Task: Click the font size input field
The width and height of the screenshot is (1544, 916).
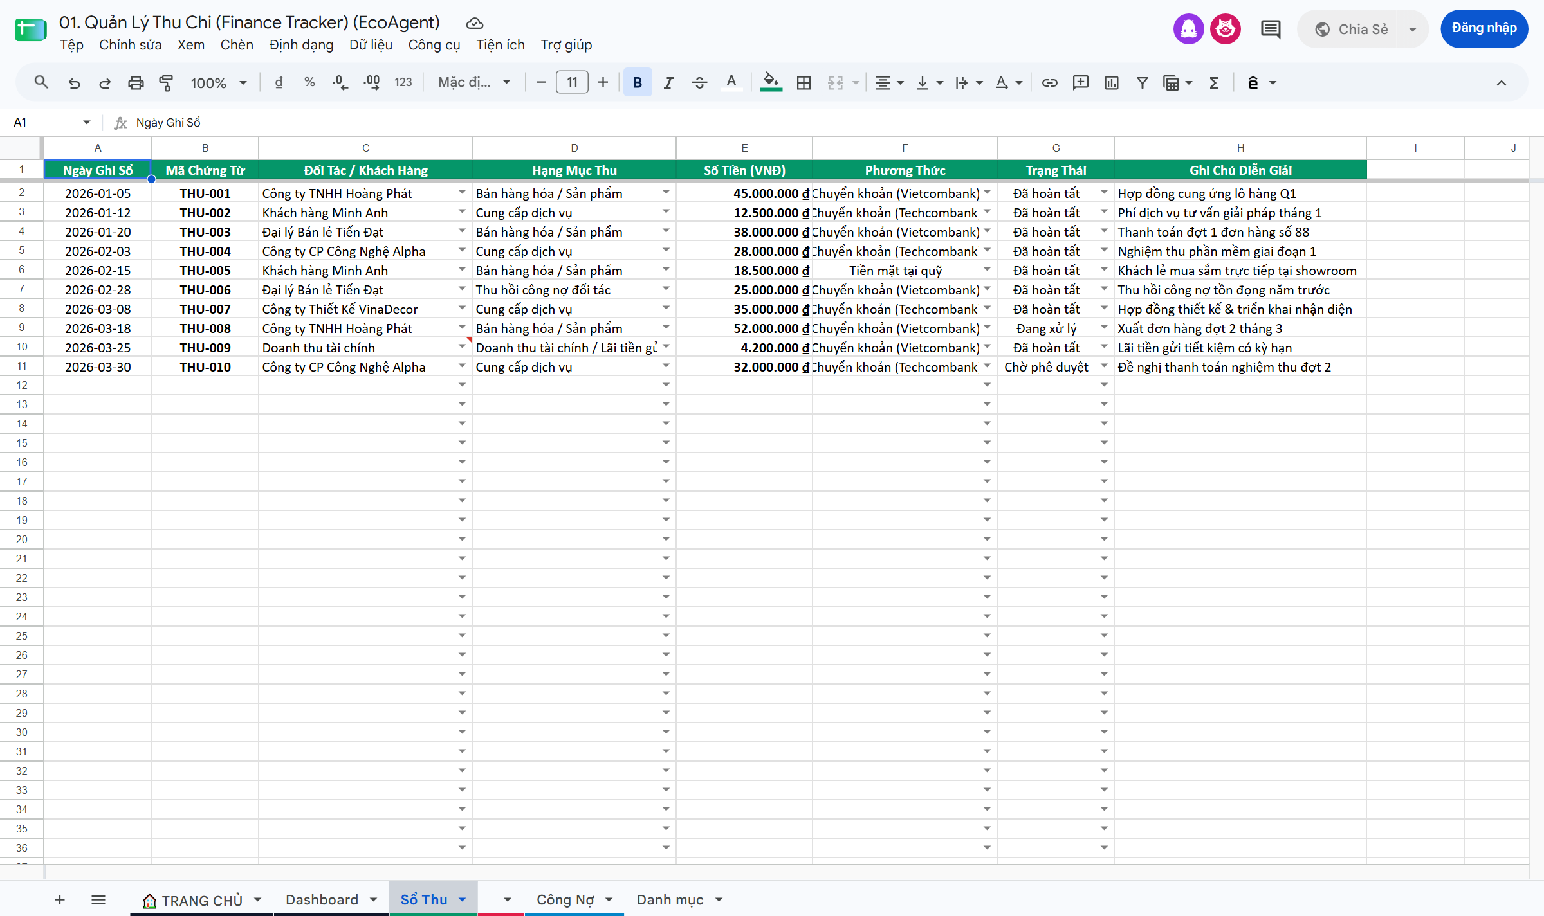Action: pos(572,83)
